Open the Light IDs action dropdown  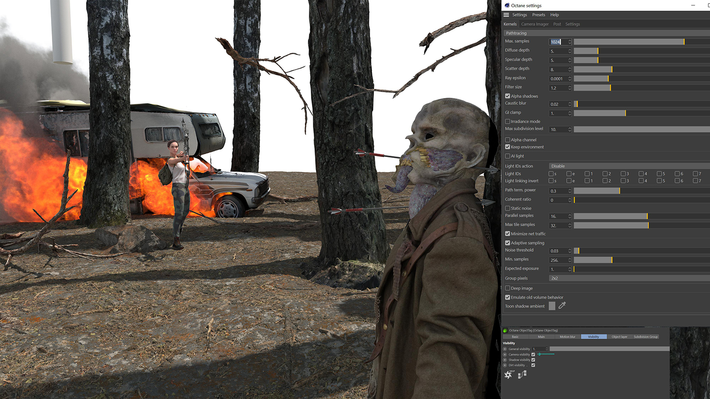point(629,166)
